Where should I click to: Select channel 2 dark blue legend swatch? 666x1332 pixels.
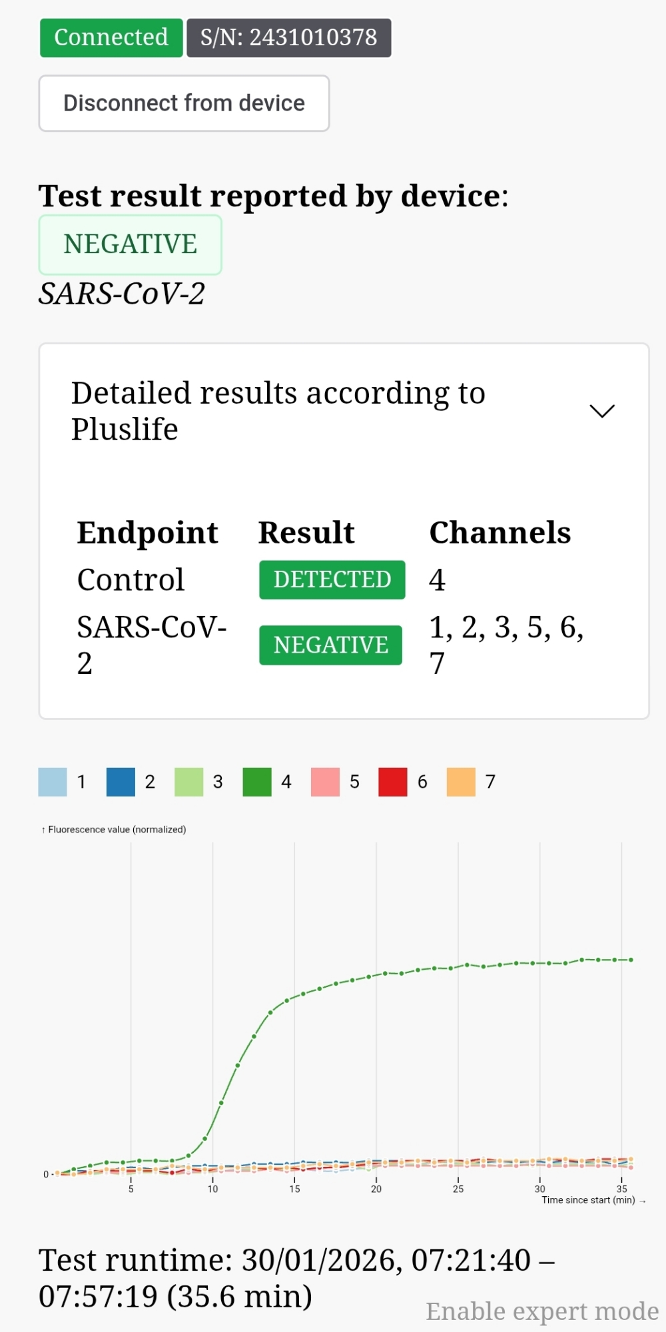click(121, 782)
